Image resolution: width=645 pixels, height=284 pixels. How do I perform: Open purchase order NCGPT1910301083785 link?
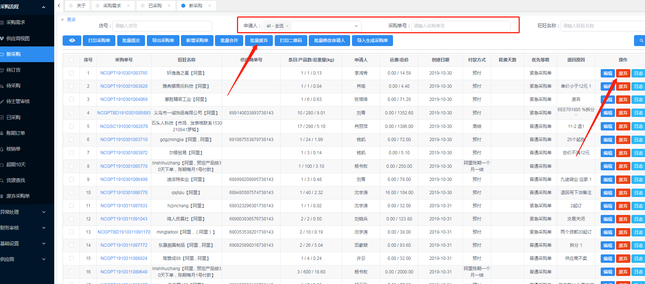pyautogui.click(x=124, y=73)
